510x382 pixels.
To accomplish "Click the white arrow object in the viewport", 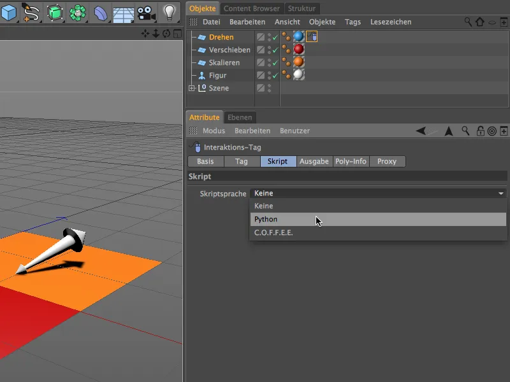I will [x=51, y=251].
